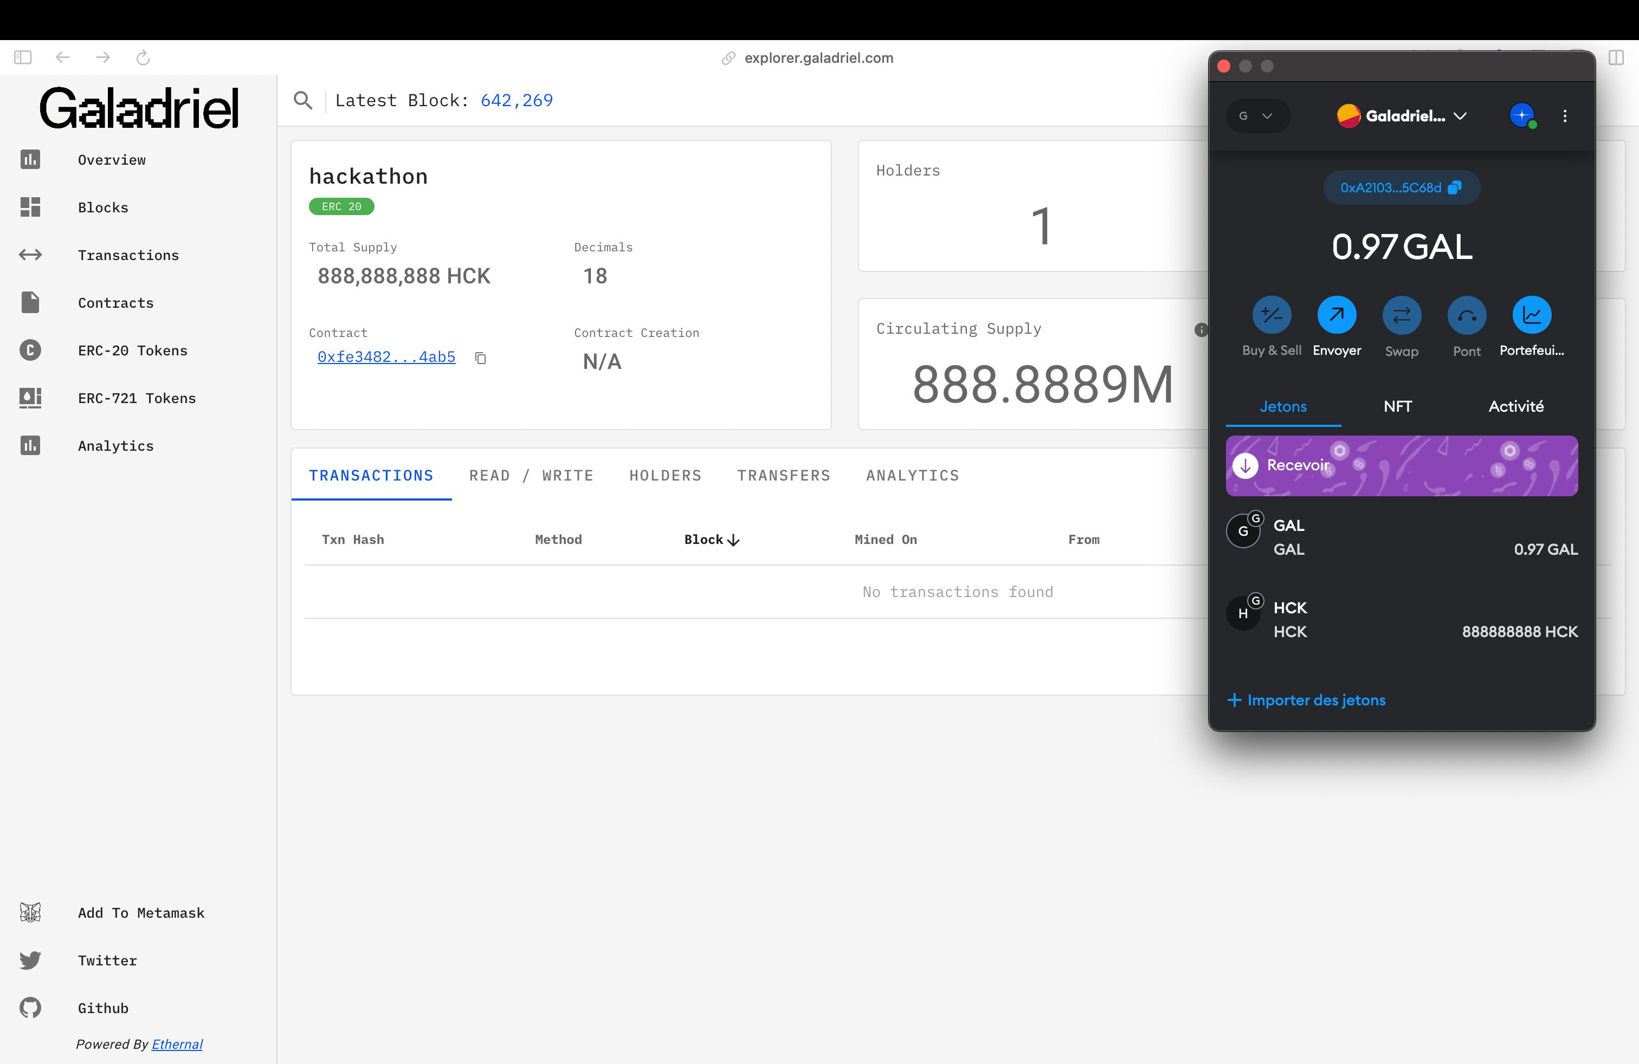Click the Envoyer send arrow icon
Viewport: 1639px width, 1064px height.
click(x=1337, y=315)
